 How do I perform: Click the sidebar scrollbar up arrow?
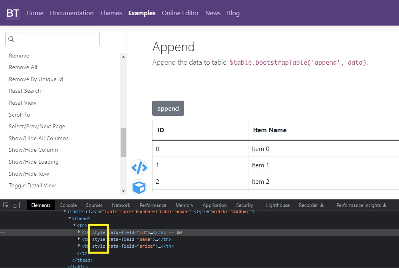coord(123,56)
